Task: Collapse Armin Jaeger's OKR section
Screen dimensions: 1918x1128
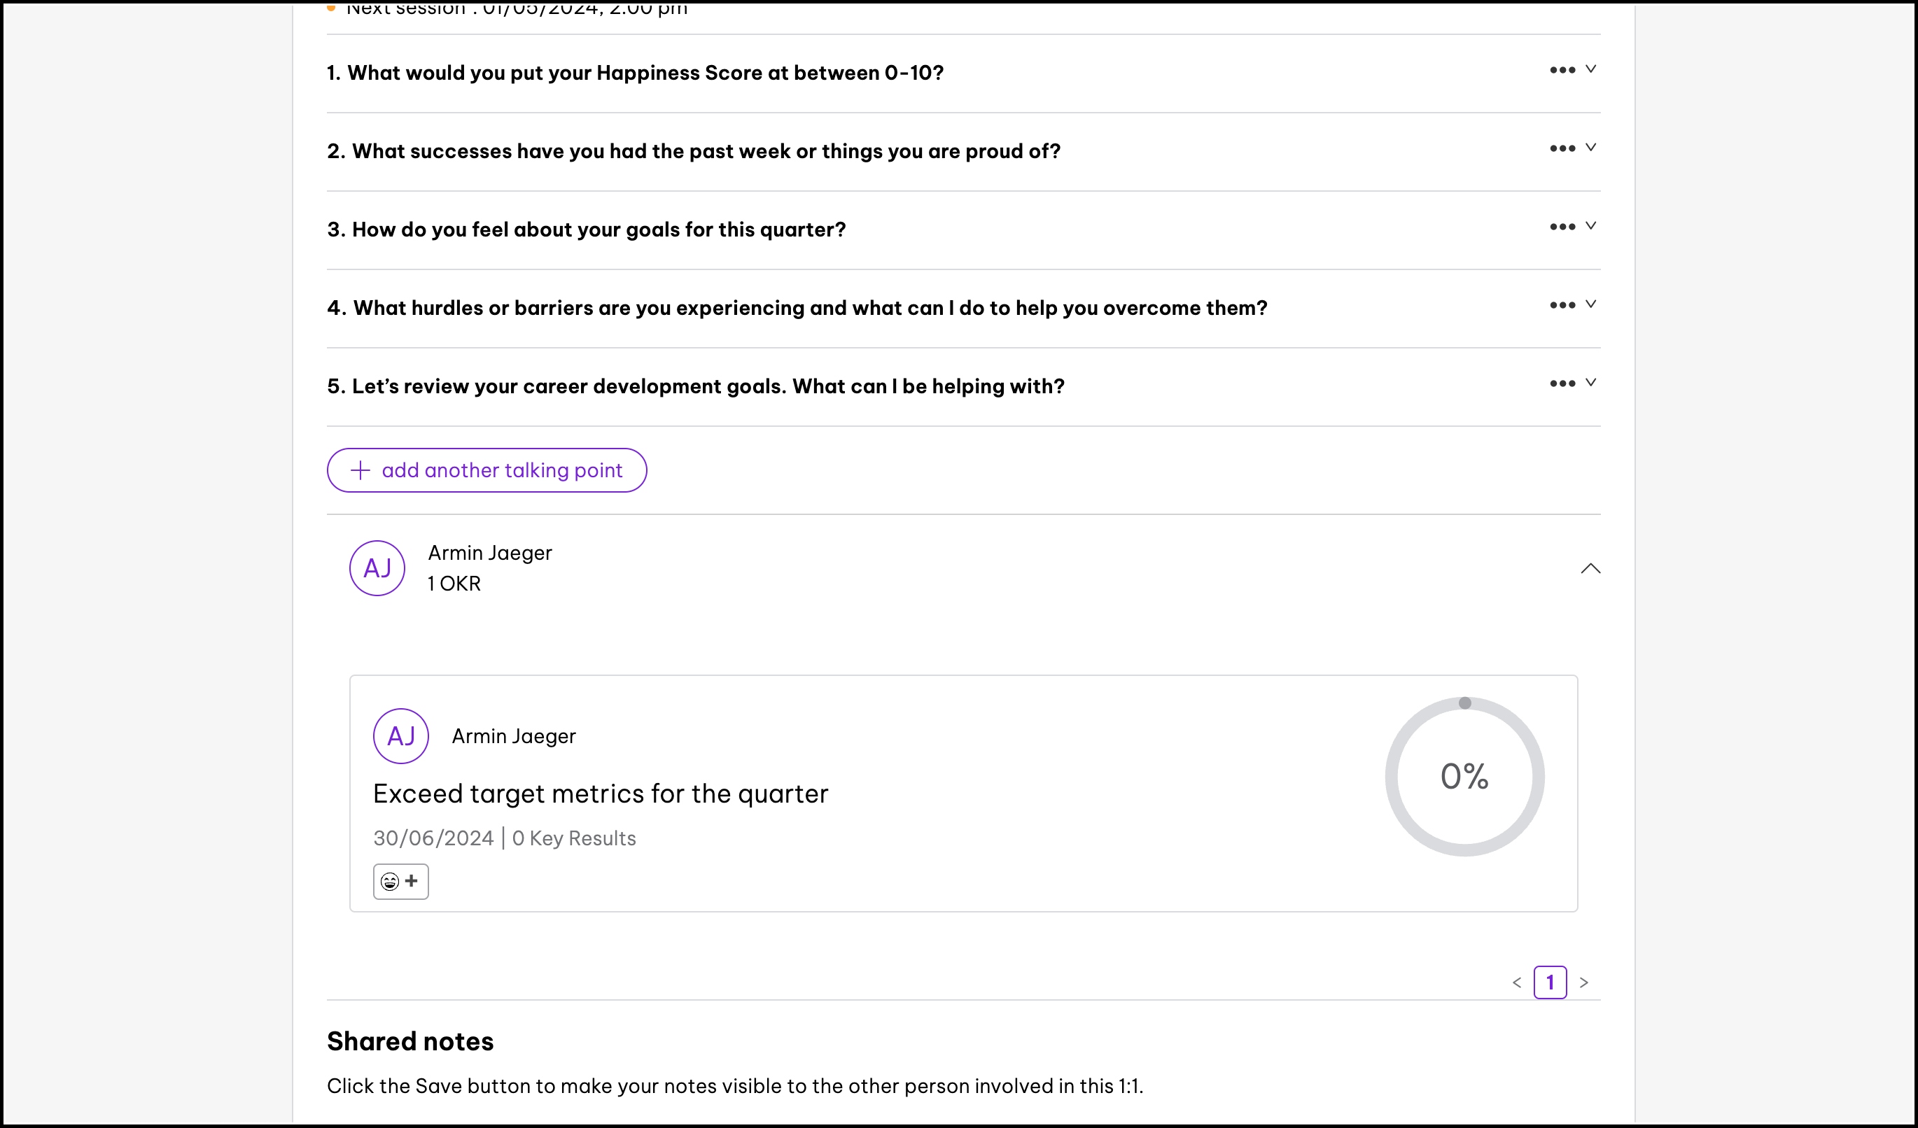Action: click(x=1590, y=568)
